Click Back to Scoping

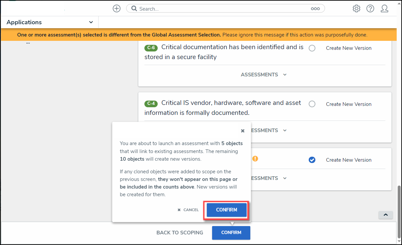[180, 233]
